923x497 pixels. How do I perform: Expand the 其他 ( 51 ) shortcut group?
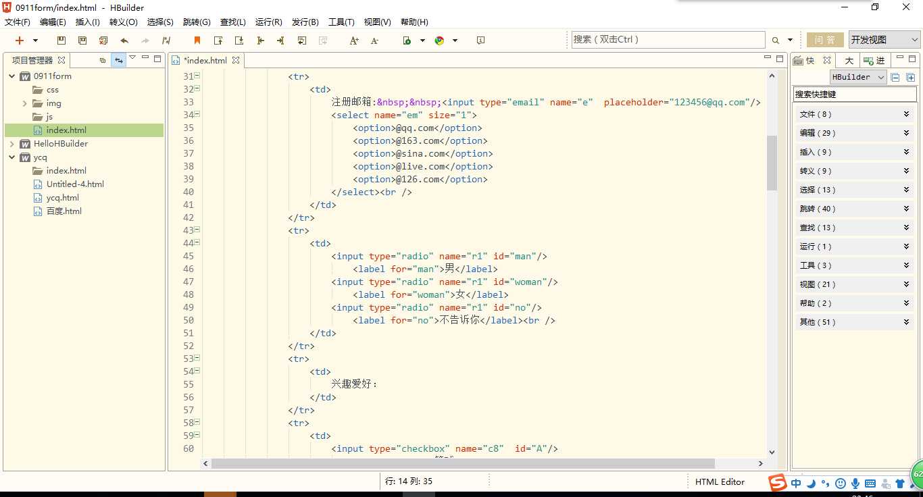[x=855, y=322]
